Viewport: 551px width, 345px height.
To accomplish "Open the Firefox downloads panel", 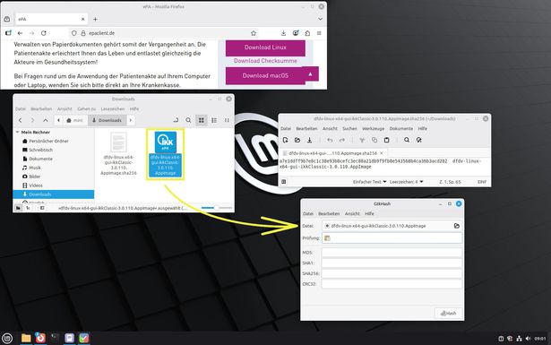I will (283, 33).
